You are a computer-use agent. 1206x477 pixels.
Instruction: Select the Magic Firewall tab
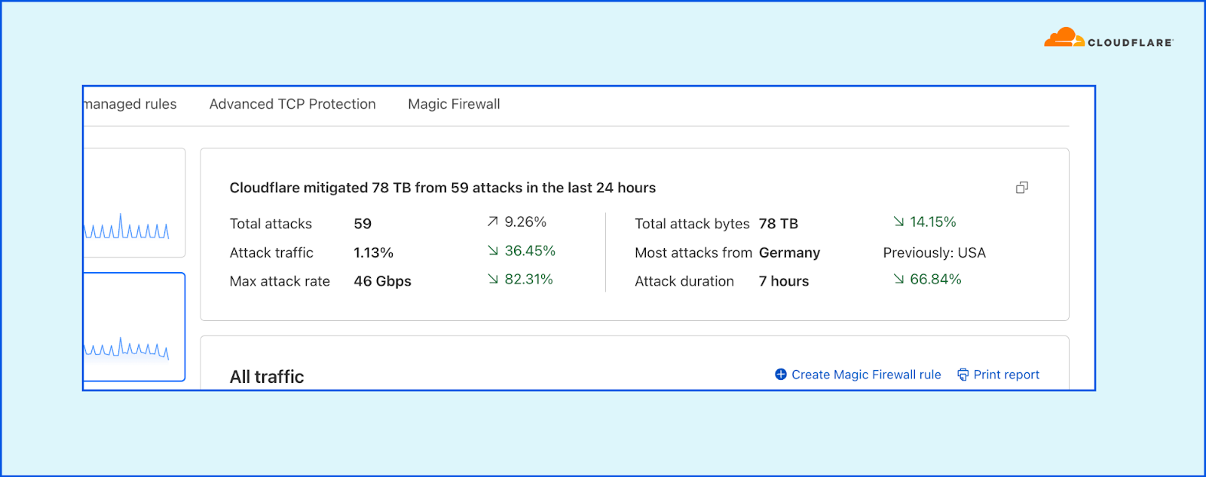pyautogui.click(x=454, y=104)
